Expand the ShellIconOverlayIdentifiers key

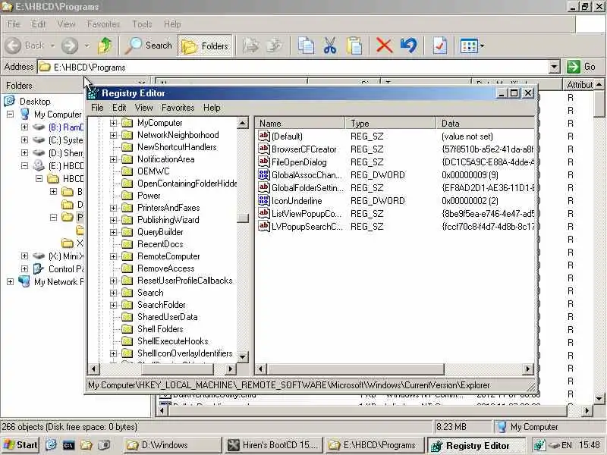[113, 353]
